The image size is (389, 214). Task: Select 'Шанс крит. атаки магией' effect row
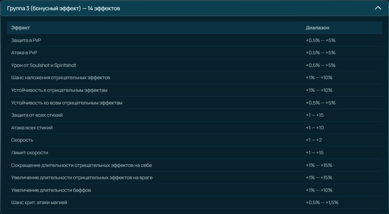point(195,203)
